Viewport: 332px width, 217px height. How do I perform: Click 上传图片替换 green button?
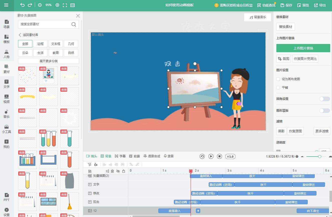pos(303,48)
